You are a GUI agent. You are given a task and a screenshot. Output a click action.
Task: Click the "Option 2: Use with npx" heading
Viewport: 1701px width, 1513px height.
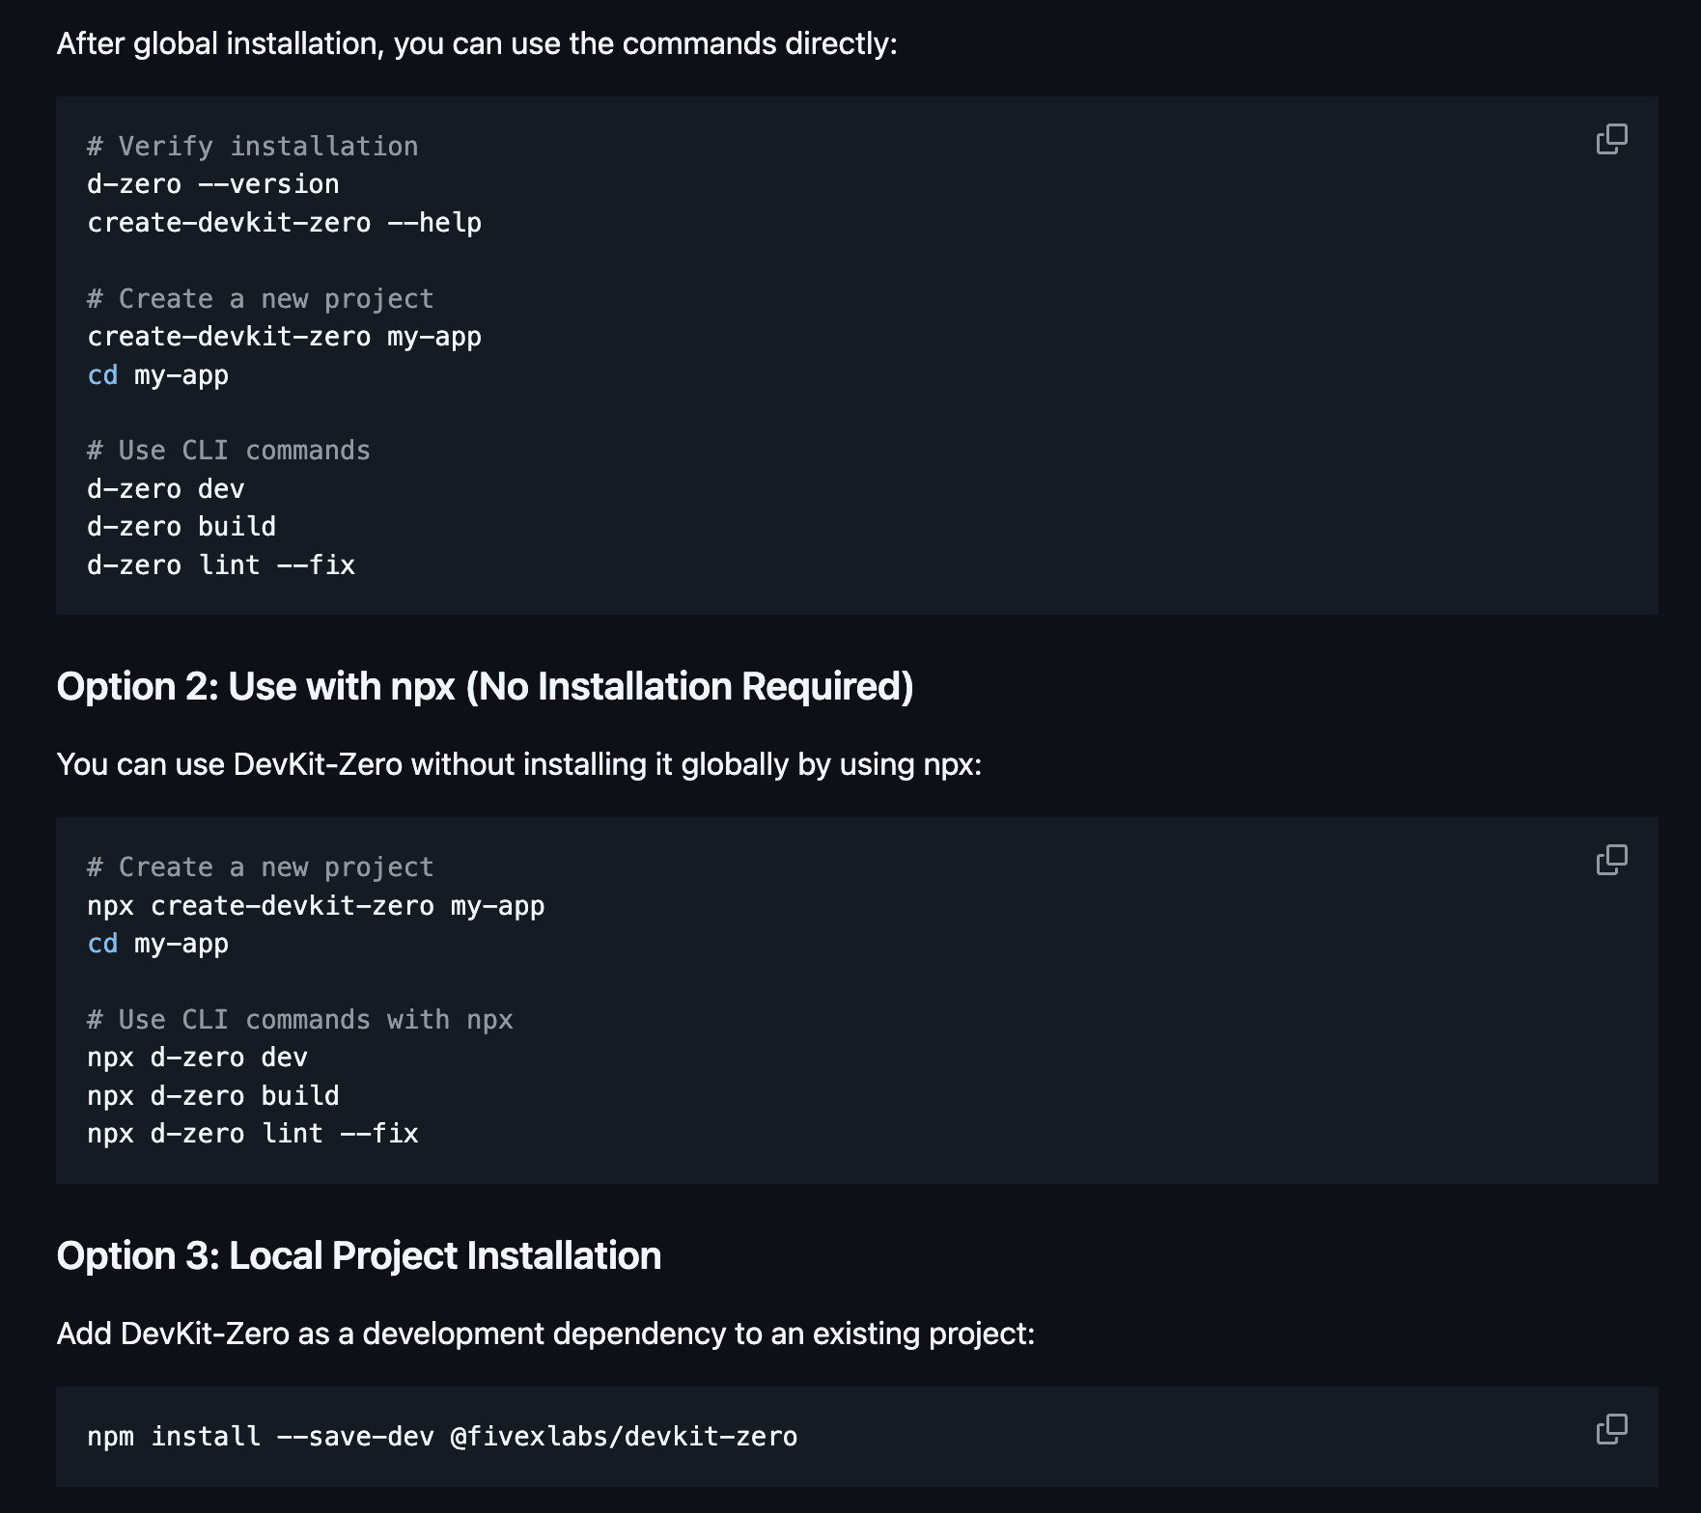(x=485, y=687)
